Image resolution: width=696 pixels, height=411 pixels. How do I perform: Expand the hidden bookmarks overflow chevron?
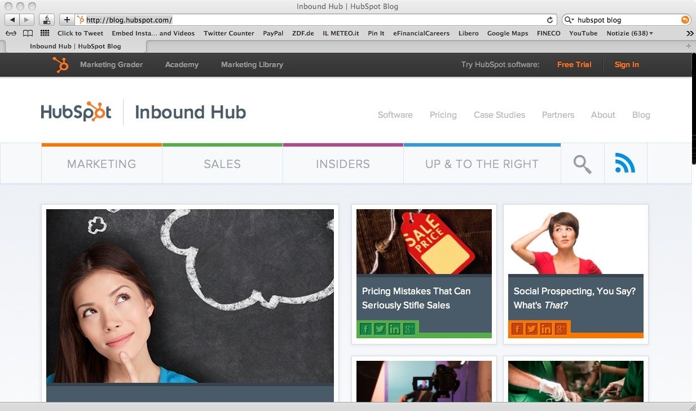[689, 33]
